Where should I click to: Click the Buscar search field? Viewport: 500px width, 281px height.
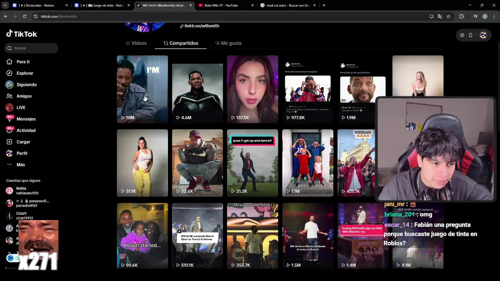32,48
